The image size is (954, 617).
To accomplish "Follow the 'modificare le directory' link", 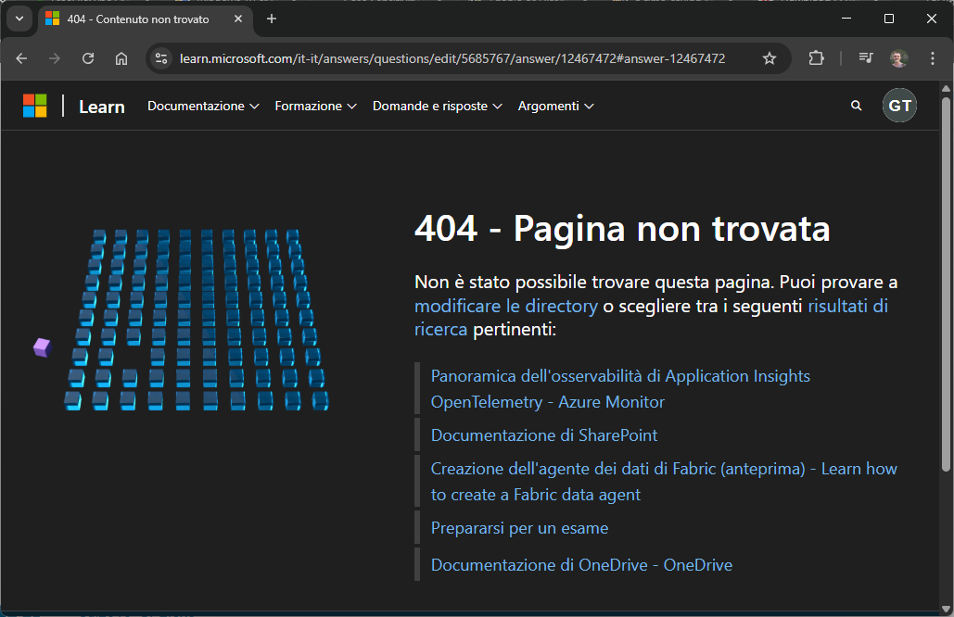I will [506, 306].
